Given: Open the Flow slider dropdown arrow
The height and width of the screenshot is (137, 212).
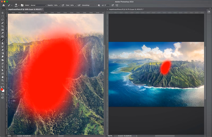Looking at the screenshot, I should [76, 5].
